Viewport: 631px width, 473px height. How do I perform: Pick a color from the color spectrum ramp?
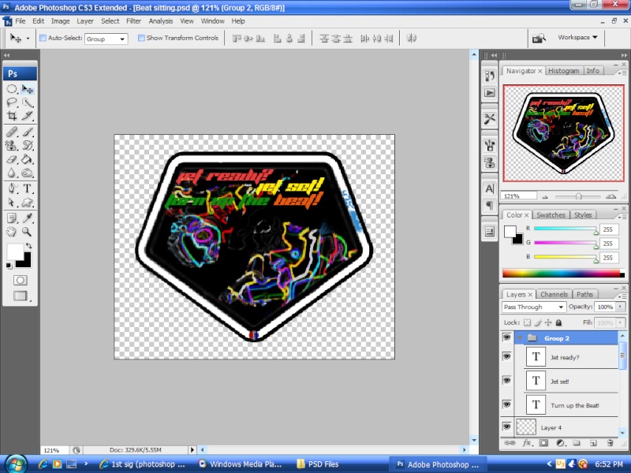click(563, 274)
